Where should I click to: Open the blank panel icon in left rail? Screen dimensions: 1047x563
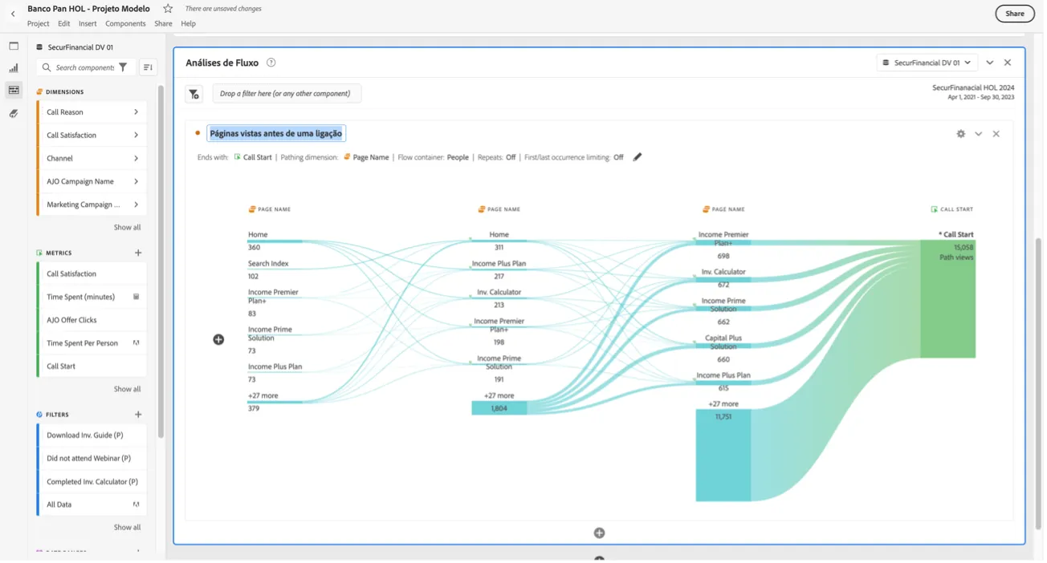14,47
